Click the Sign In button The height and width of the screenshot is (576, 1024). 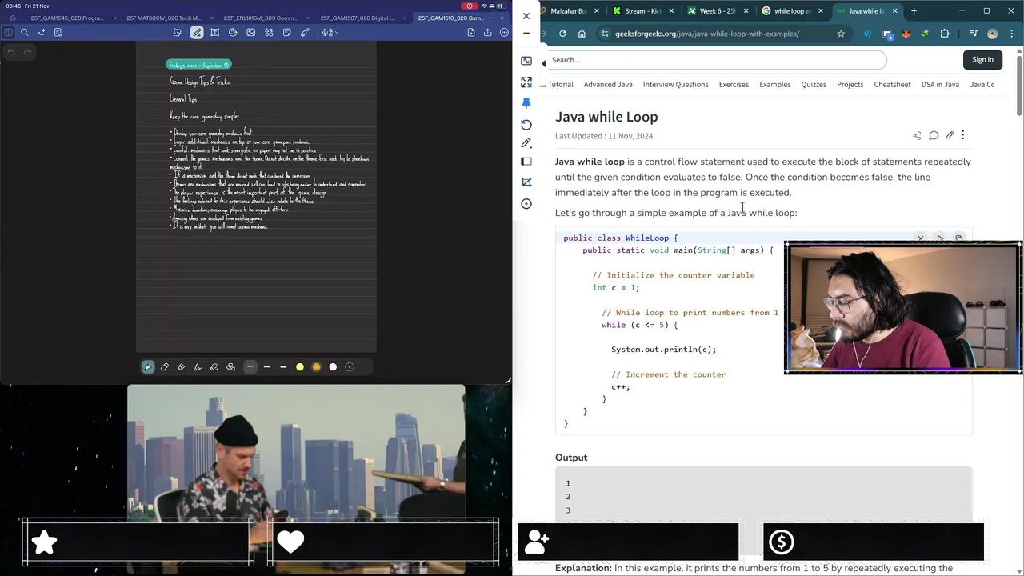click(x=982, y=59)
